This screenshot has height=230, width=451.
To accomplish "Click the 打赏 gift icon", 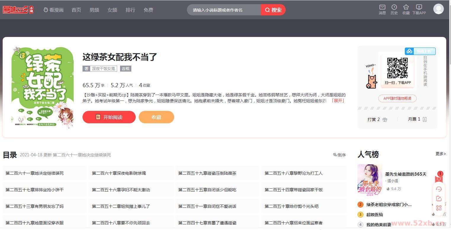I will (384, 119).
